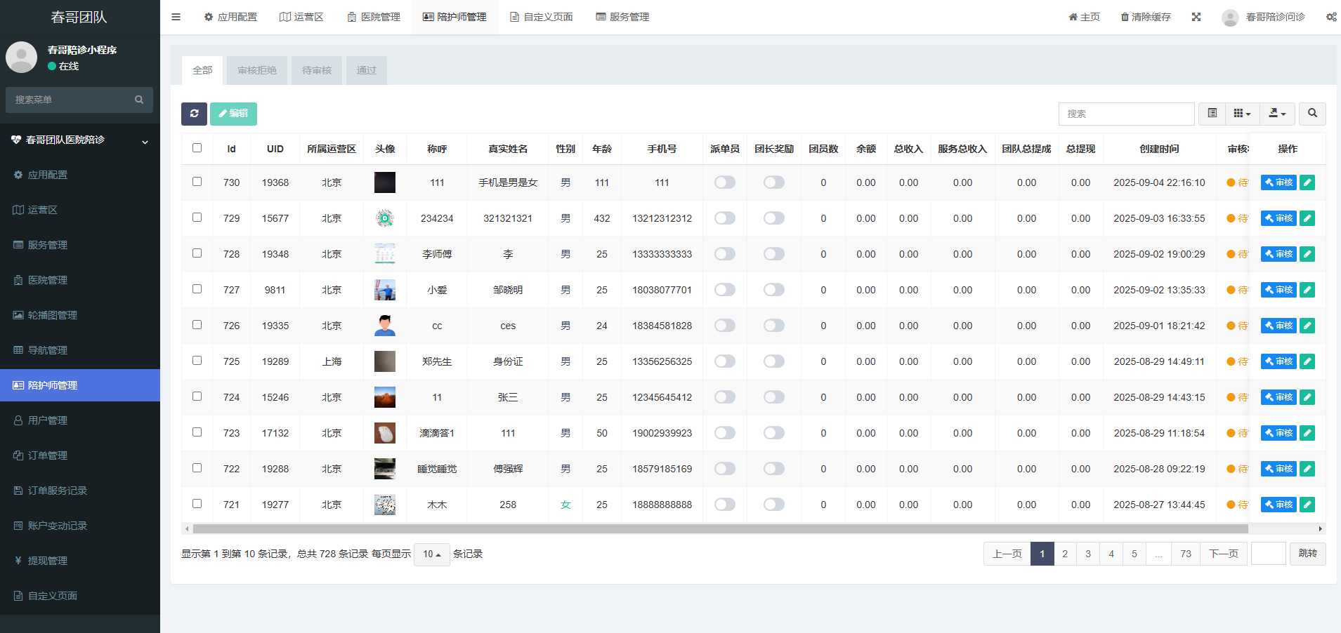This screenshot has width=1341, height=633.
Task: Click 审核 button for row 725
Action: click(x=1278, y=361)
